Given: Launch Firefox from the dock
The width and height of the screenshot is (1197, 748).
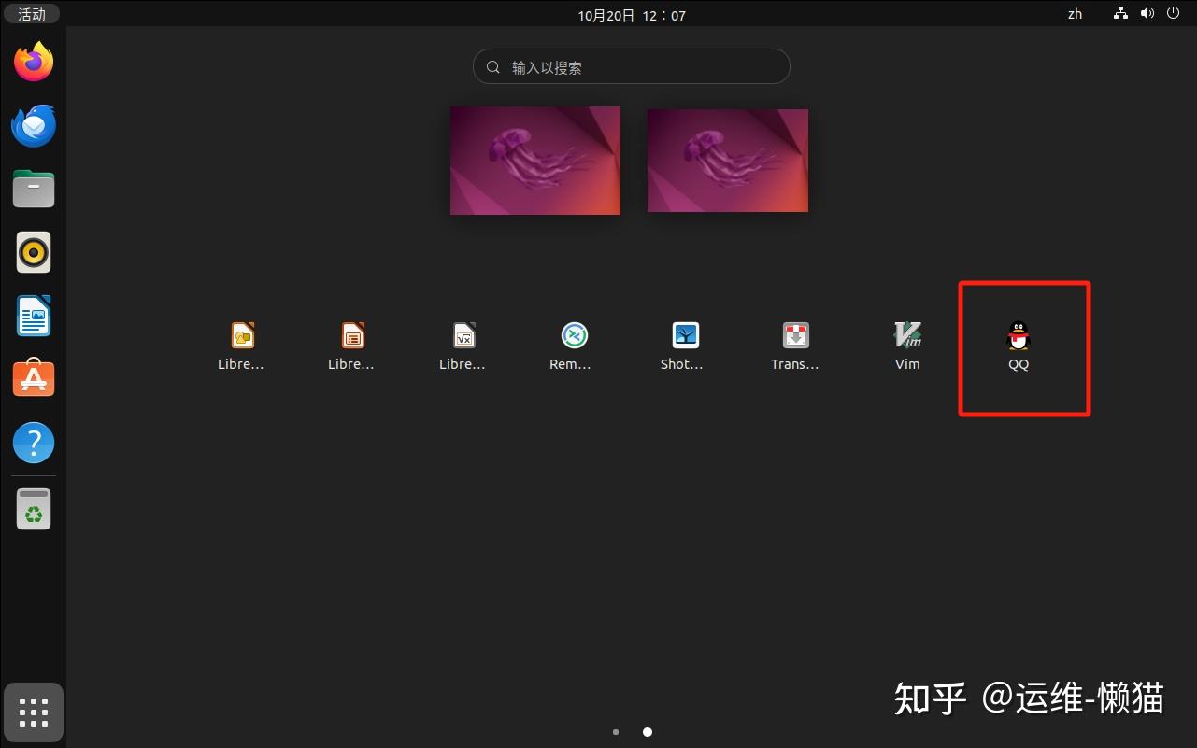Looking at the screenshot, I should (x=34, y=61).
